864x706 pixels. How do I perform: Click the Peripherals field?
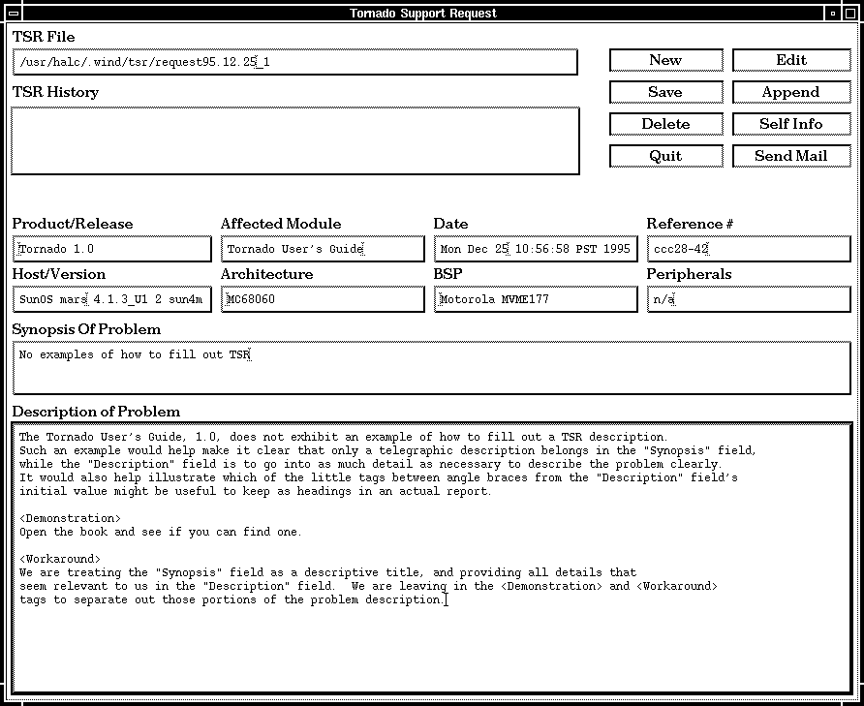[749, 299]
